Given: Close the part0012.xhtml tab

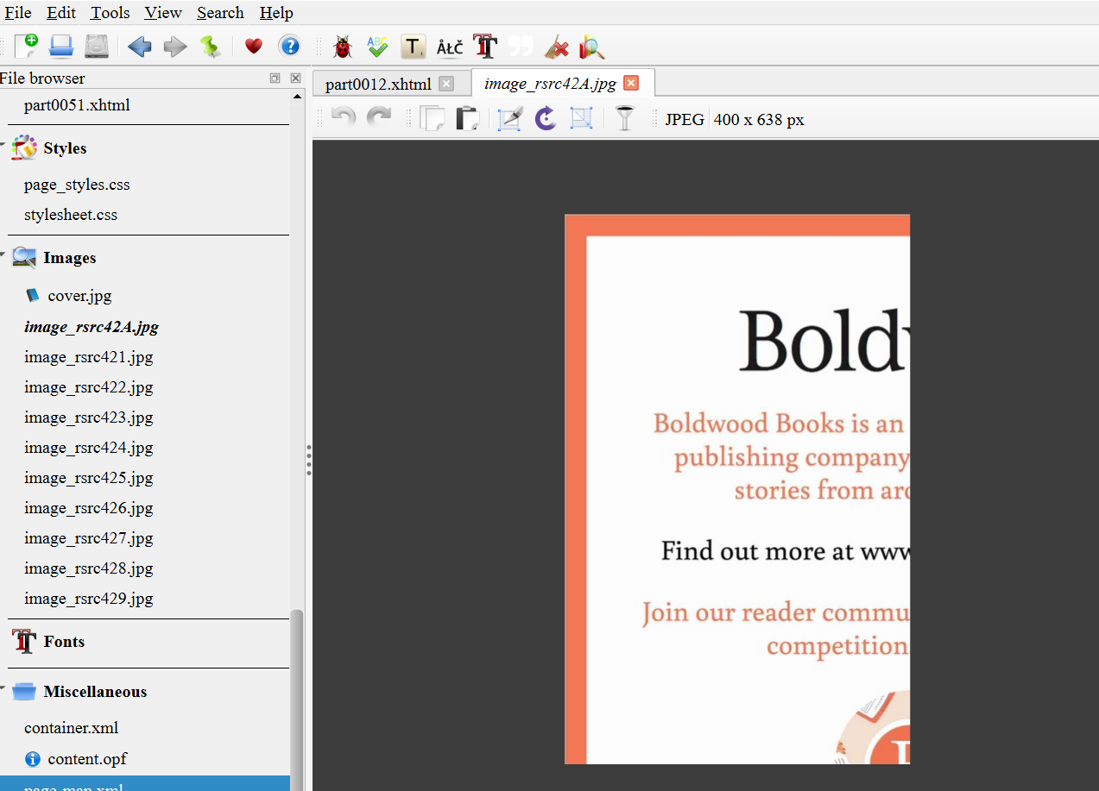Looking at the screenshot, I should [x=445, y=84].
